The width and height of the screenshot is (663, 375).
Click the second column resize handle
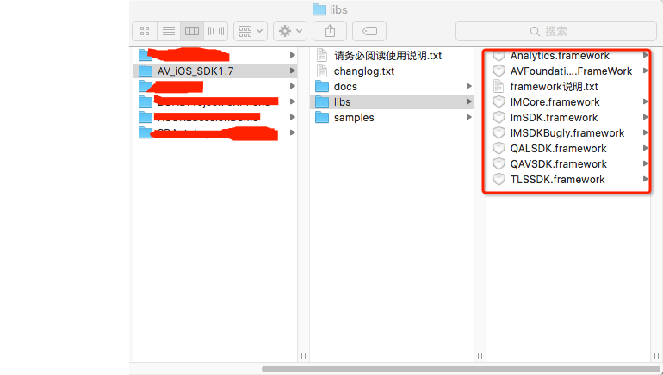coord(480,355)
